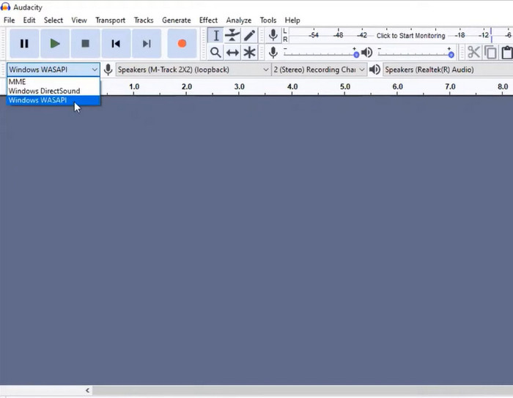The image size is (513, 398).
Task: Click the Paste clipboard icon
Action: coord(507,52)
